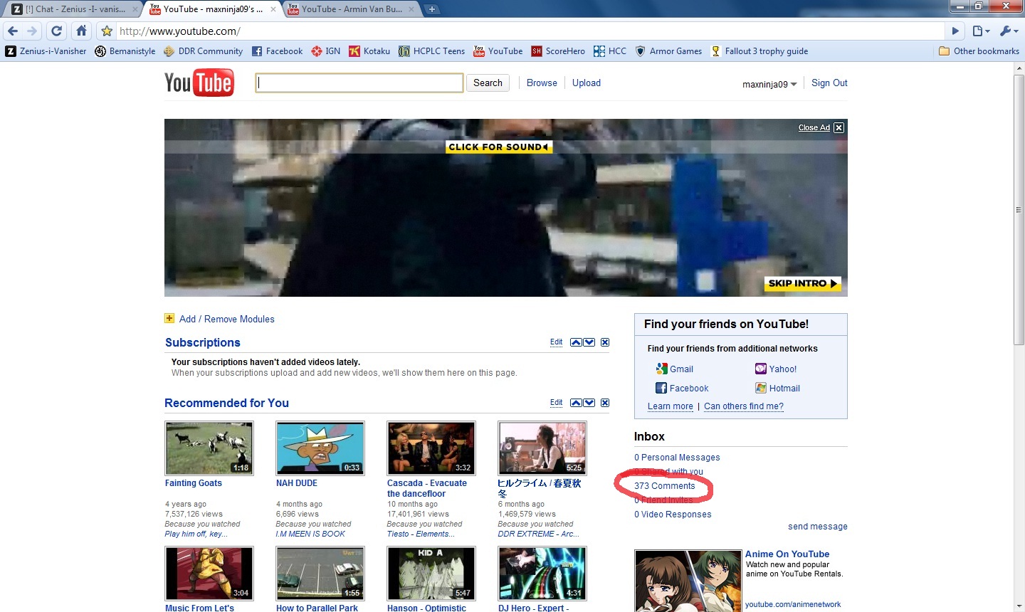Edit the Subscriptions module
Image resolution: width=1025 pixels, height=612 pixels.
point(556,342)
